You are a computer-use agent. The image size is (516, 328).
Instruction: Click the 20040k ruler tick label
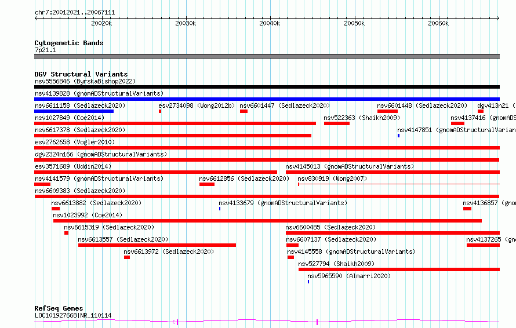(270, 23)
